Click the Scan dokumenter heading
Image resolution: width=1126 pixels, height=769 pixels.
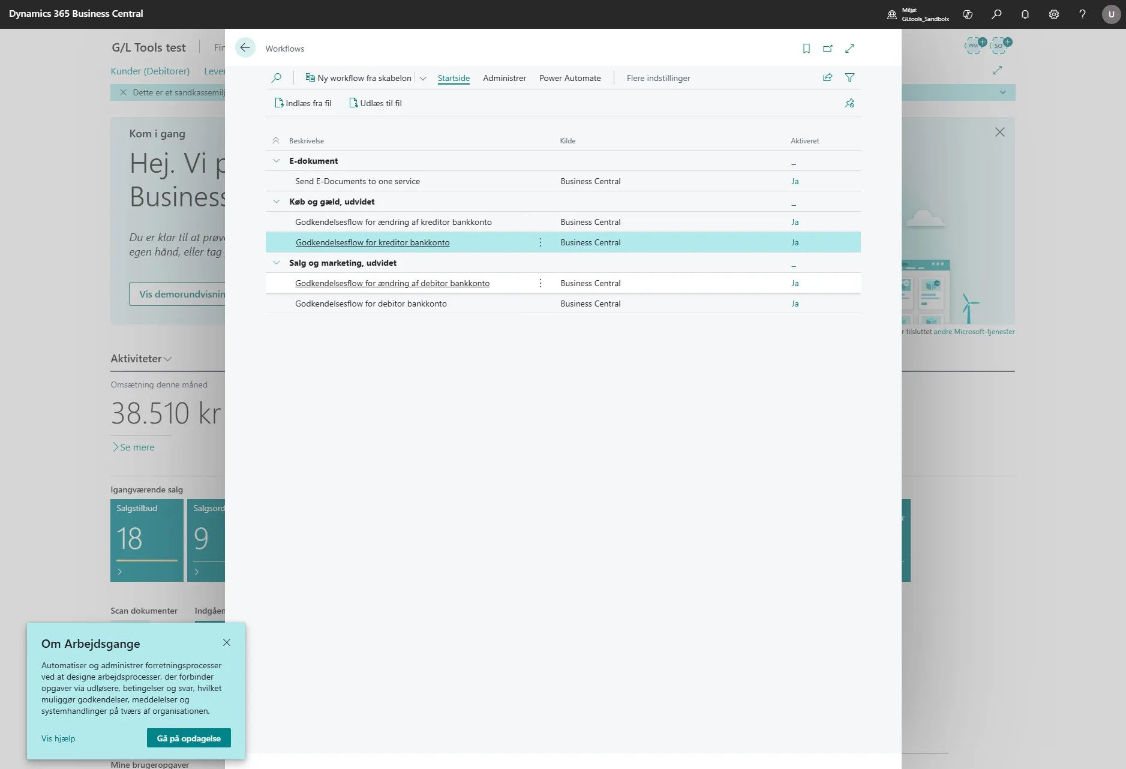(144, 611)
